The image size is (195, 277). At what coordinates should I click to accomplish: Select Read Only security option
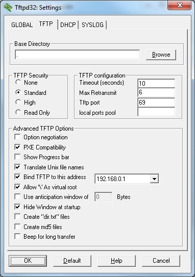18,112
